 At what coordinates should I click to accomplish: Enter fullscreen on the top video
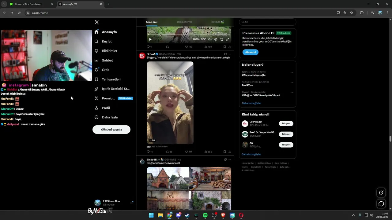(227, 39)
